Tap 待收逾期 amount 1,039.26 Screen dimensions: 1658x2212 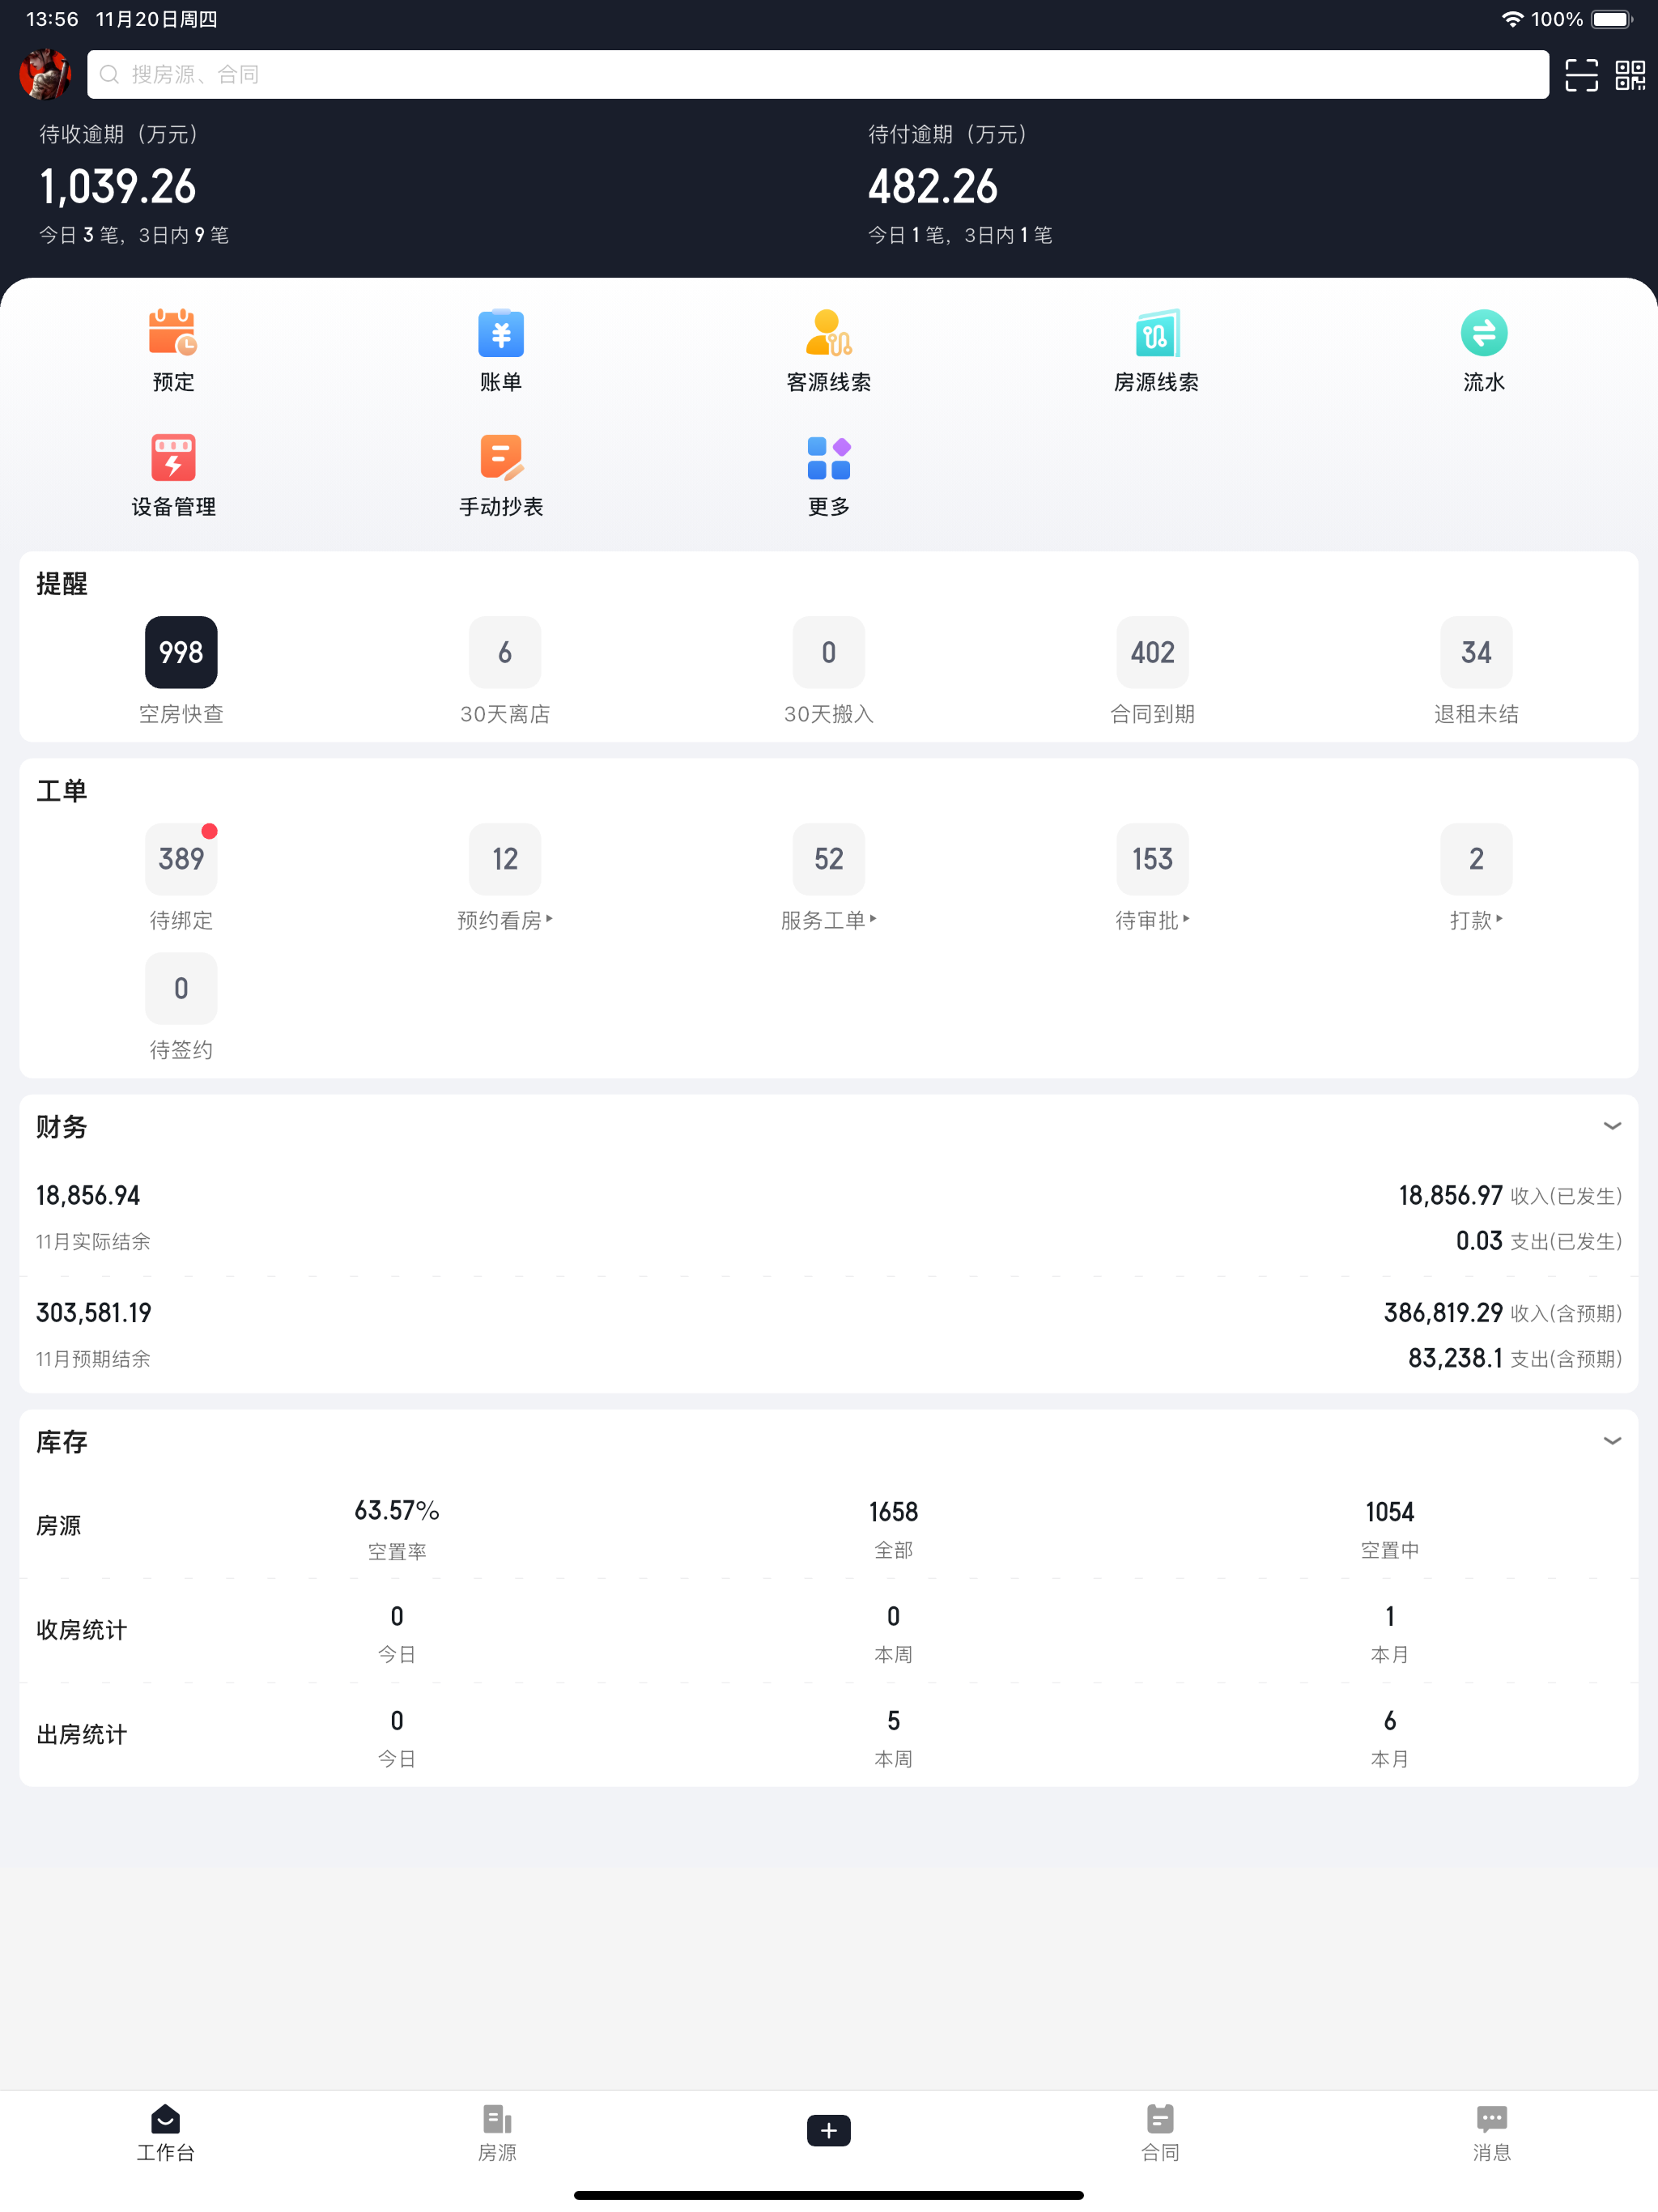[118, 187]
